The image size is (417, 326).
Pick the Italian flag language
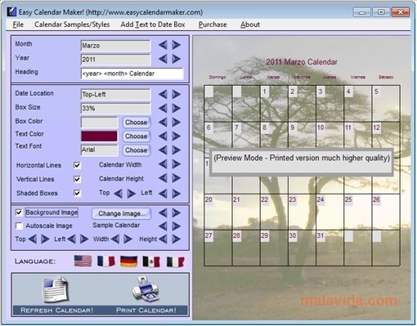(175, 262)
